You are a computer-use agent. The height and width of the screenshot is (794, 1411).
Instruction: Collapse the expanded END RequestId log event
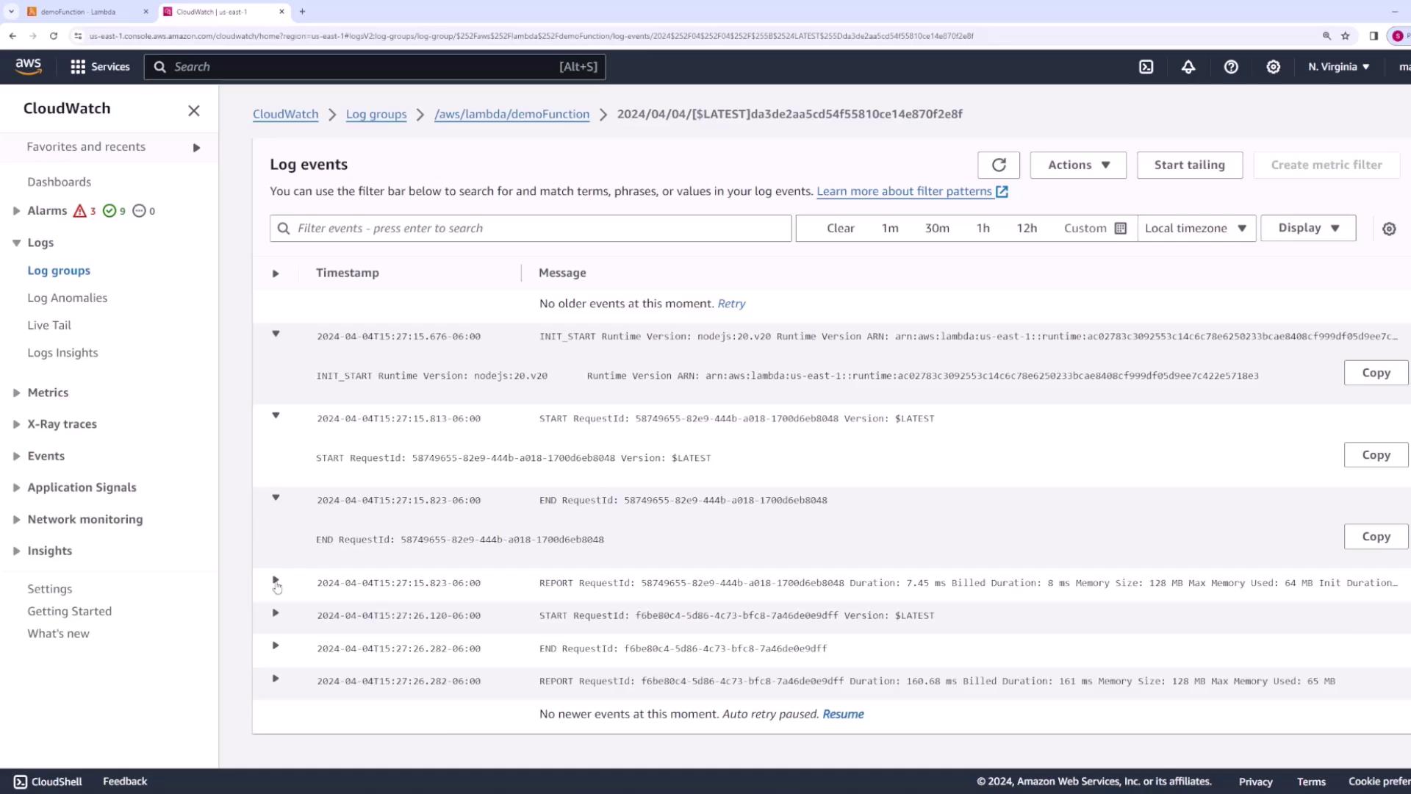point(276,498)
